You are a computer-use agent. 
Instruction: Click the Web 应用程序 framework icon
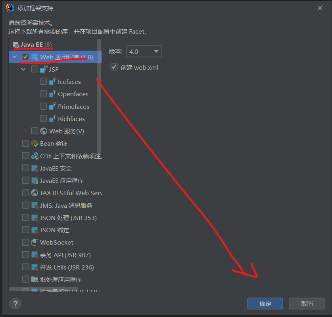(35, 57)
